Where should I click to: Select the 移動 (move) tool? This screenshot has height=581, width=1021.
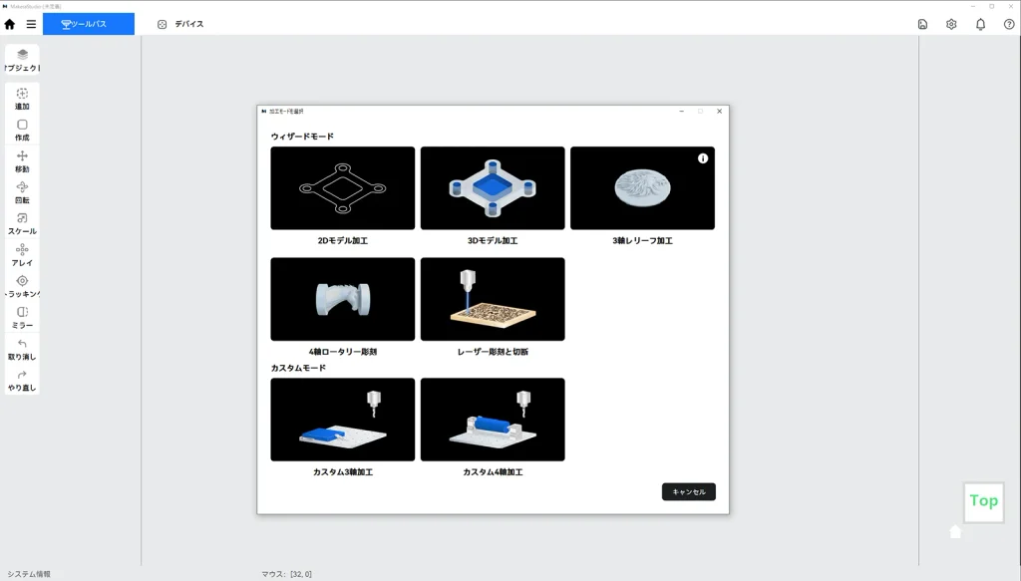tap(22, 161)
